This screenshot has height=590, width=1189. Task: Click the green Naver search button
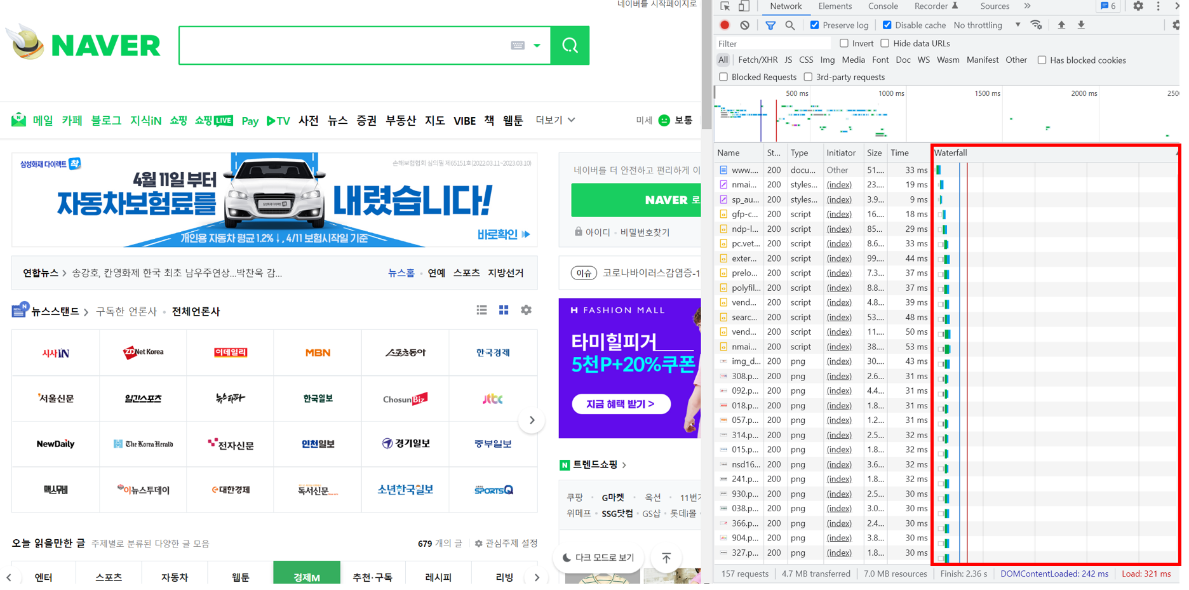coord(570,45)
